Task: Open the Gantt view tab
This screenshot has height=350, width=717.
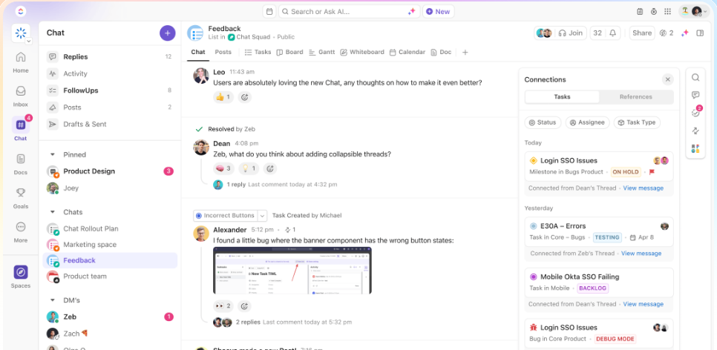Action: pyautogui.click(x=322, y=52)
